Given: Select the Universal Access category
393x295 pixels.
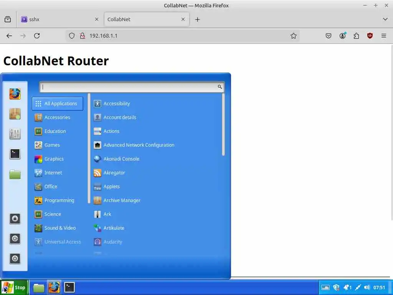Looking at the screenshot, I should click(x=58, y=242).
